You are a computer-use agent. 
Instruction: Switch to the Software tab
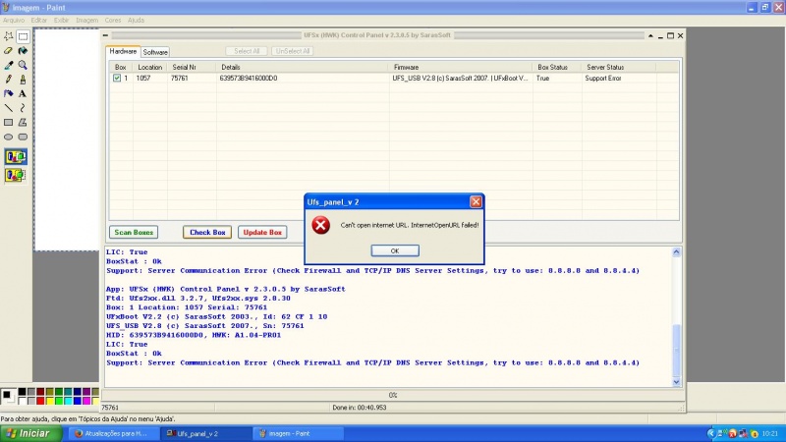(155, 52)
